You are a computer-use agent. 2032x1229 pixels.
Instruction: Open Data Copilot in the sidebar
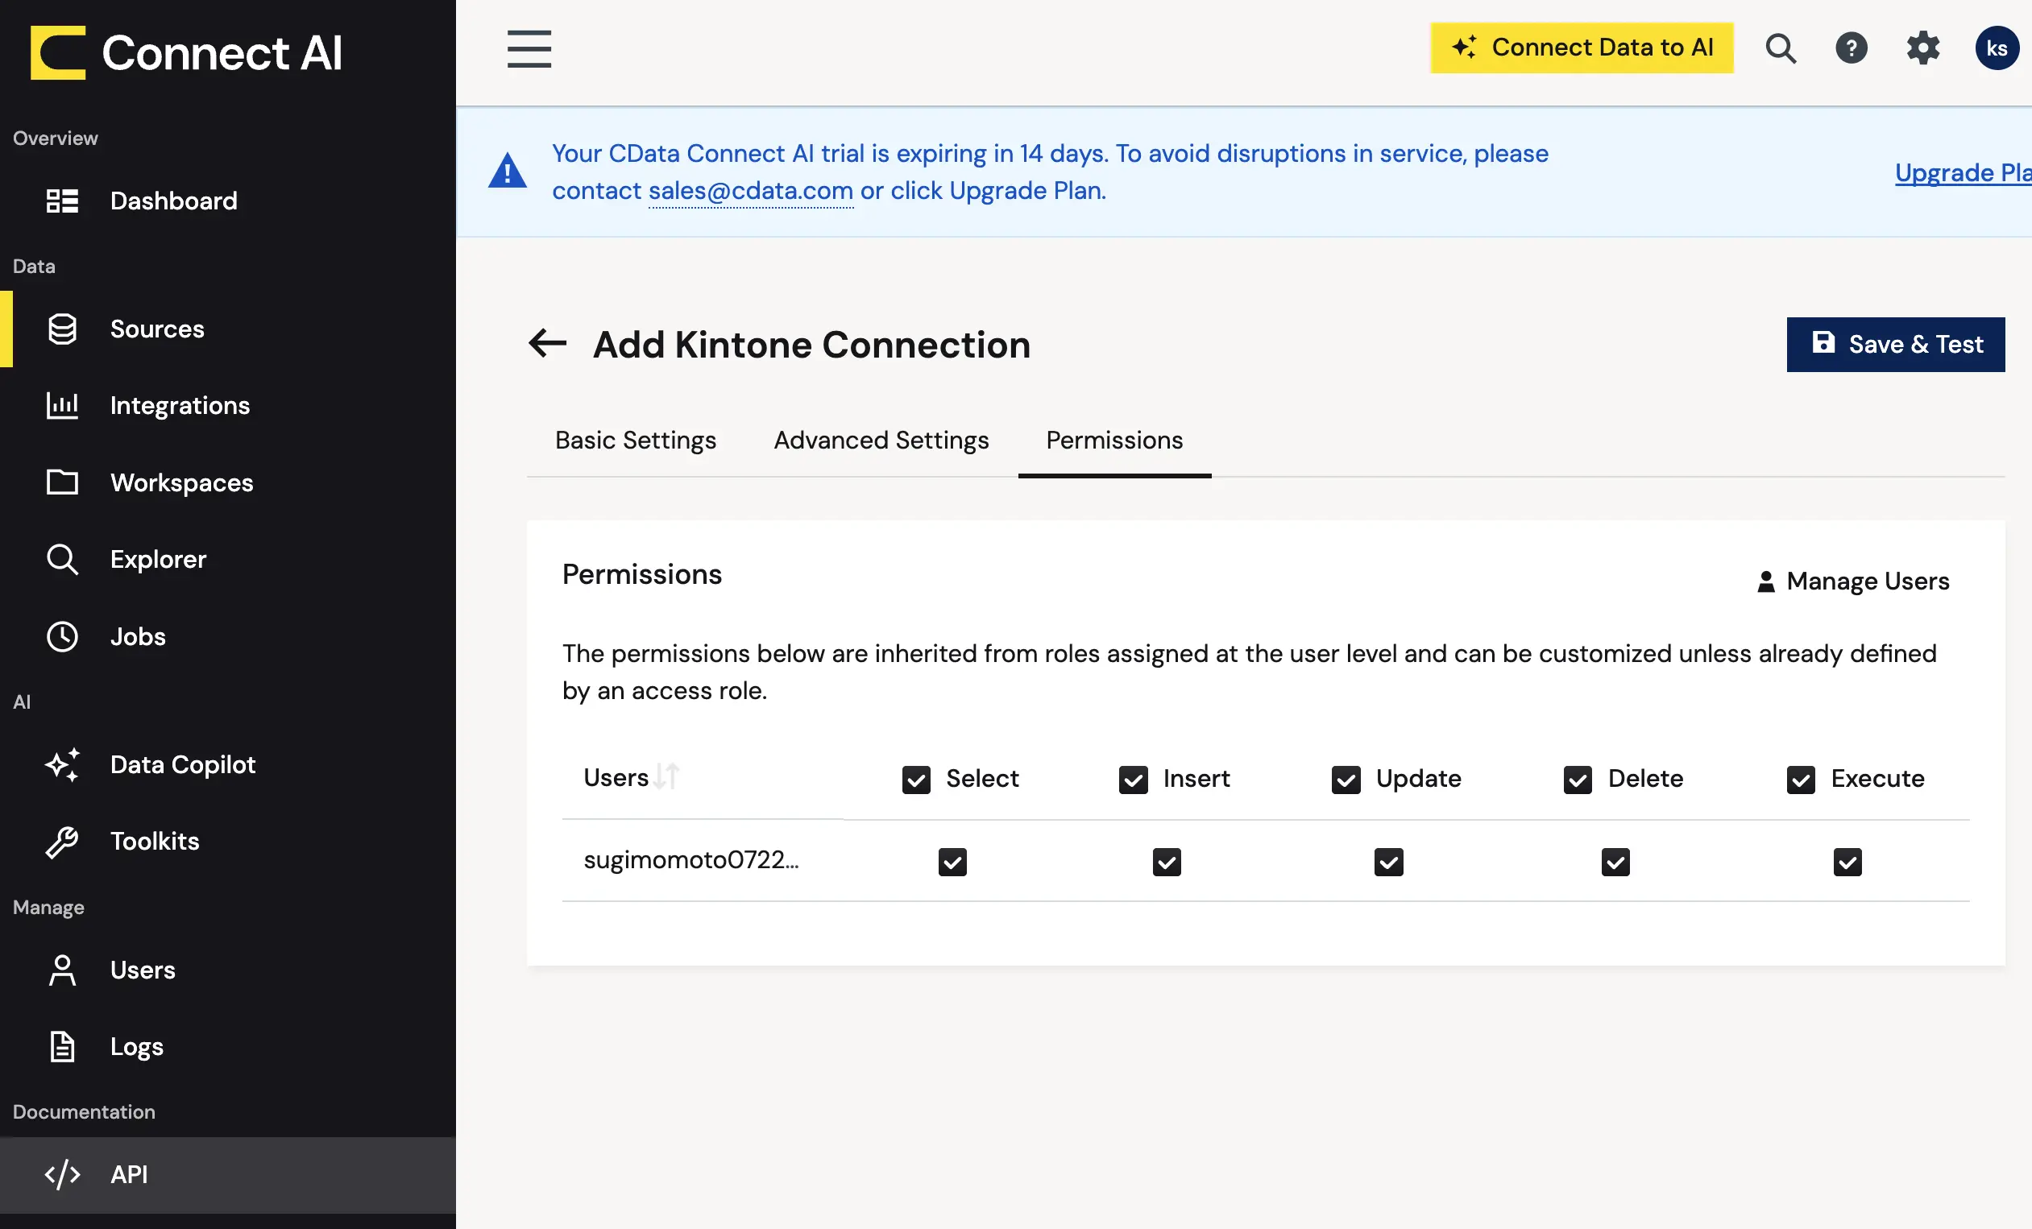[227, 765]
